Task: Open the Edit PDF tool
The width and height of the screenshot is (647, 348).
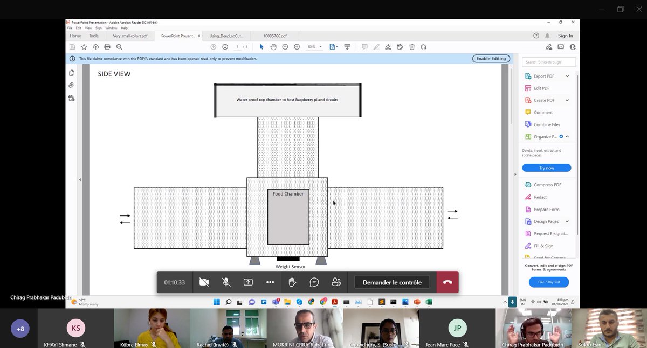Action: click(x=542, y=88)
